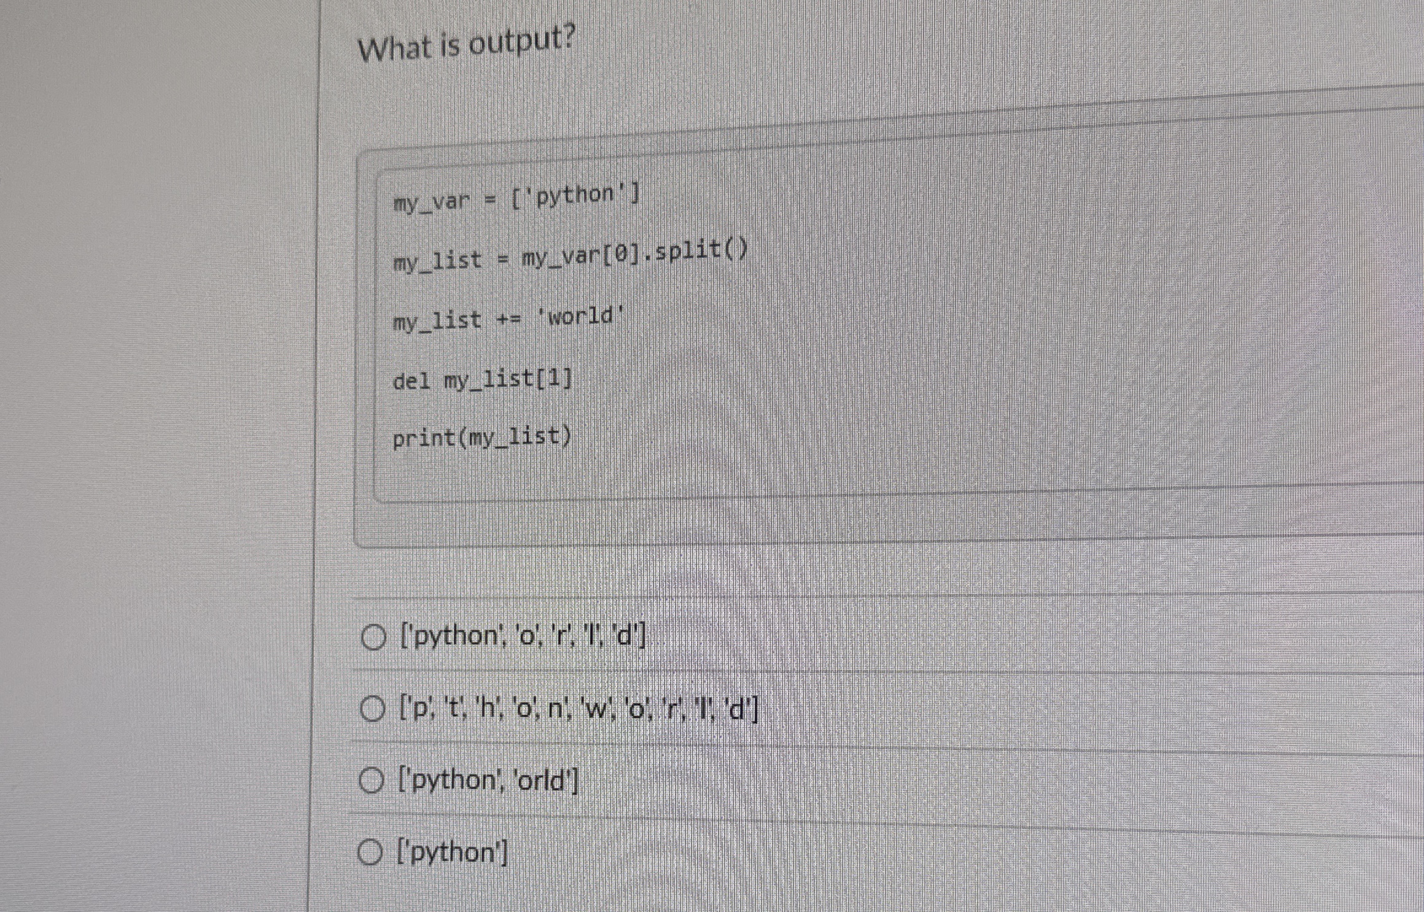The height and width of the screenshot is (912, 1424).
Task: Click the line del my_list[1]
Action: (483, 379)
